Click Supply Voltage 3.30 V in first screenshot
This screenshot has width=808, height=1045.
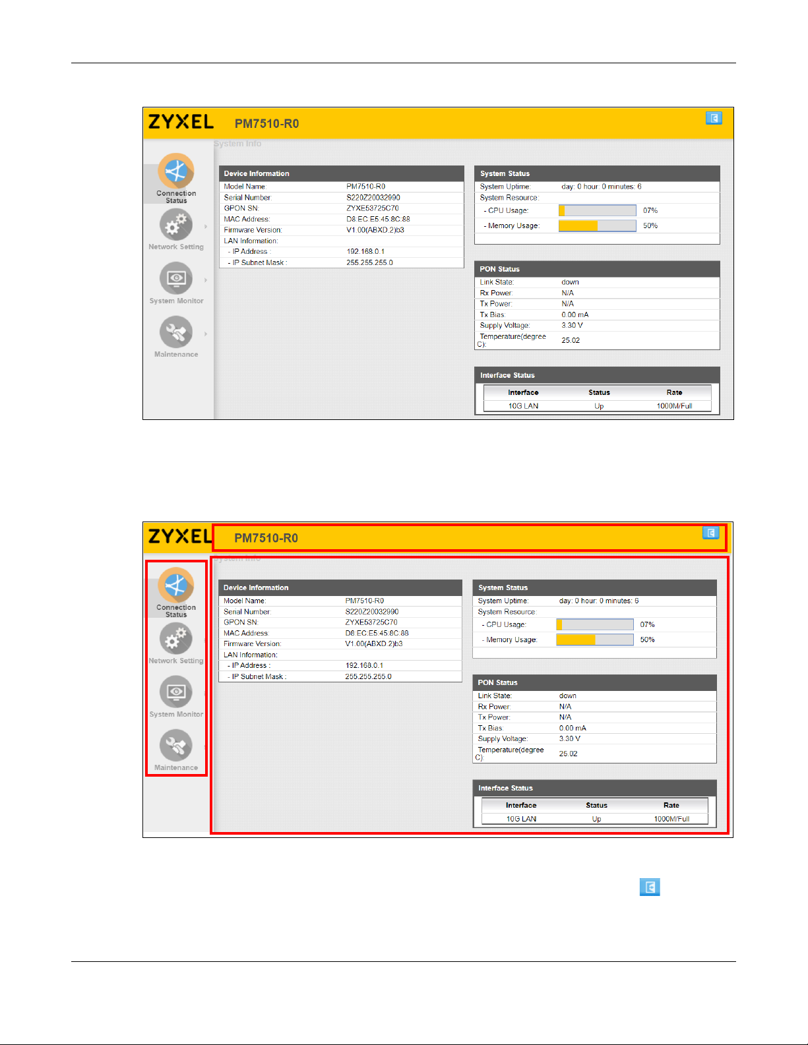click(x=572, y=325)
